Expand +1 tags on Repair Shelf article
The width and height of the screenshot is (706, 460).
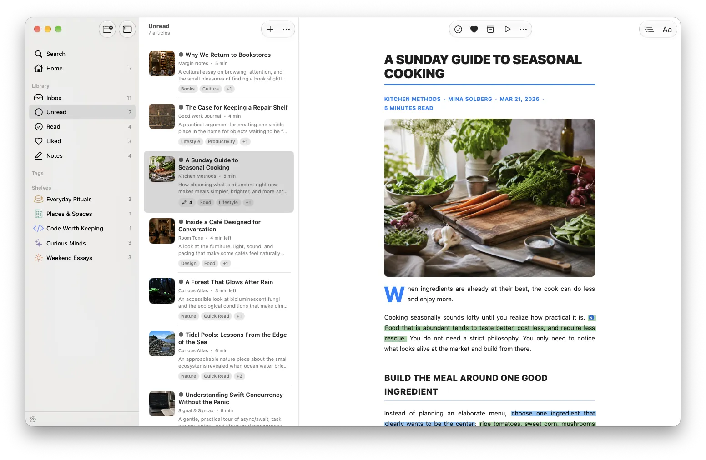[245, 142]
